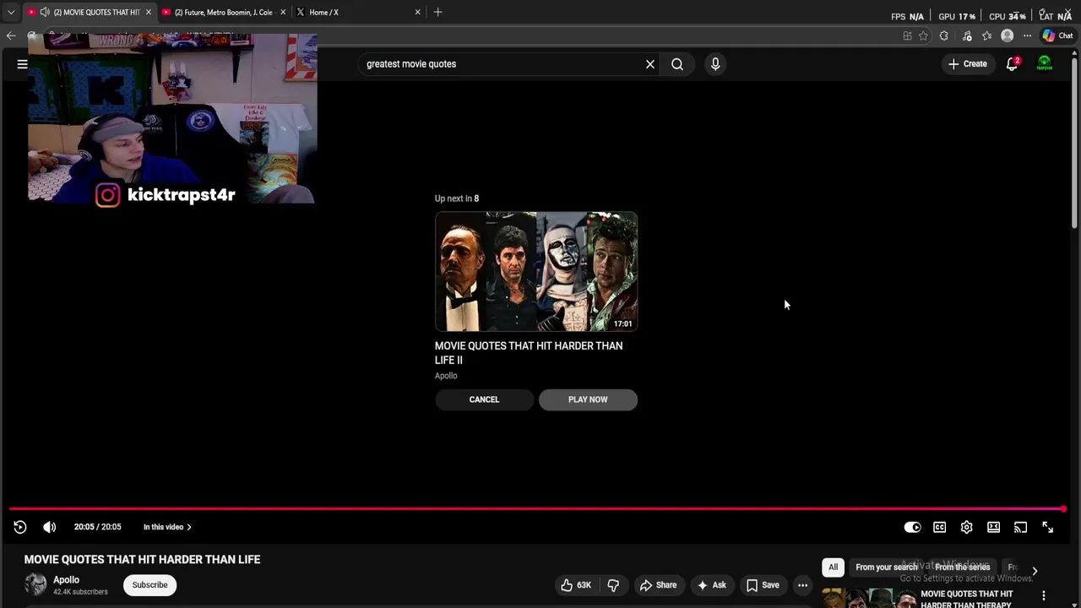Open the browser extensions puzzle icon

pos(943,35)
